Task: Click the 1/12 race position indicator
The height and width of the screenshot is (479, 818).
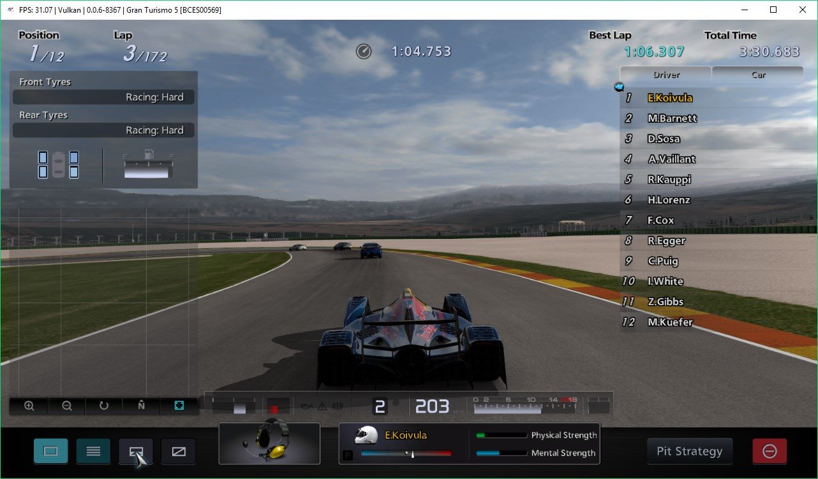Action: pos(47,54)
